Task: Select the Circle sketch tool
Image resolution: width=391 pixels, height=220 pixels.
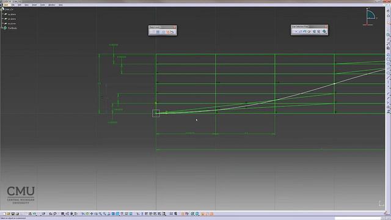Action: (388, 64)
